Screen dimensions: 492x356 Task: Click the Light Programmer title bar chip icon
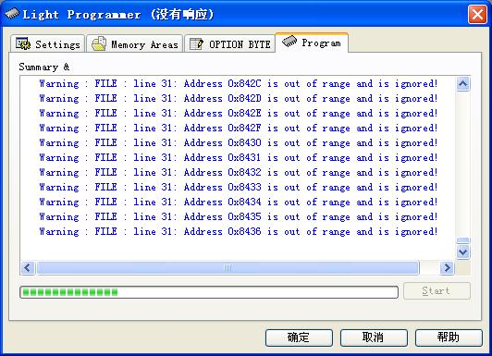(12, 14)
